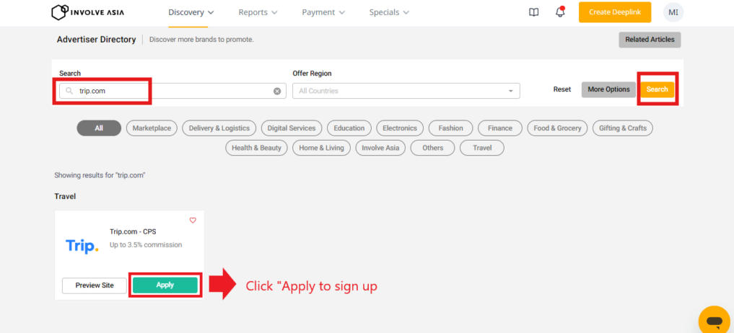This screenshot has height=333, width=734.
Task: Open the Specials menu
Action: tap(389, 12)
